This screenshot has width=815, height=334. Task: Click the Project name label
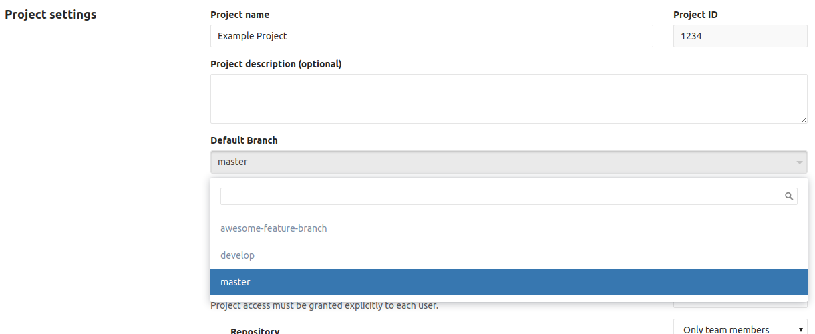click(240, 15)
